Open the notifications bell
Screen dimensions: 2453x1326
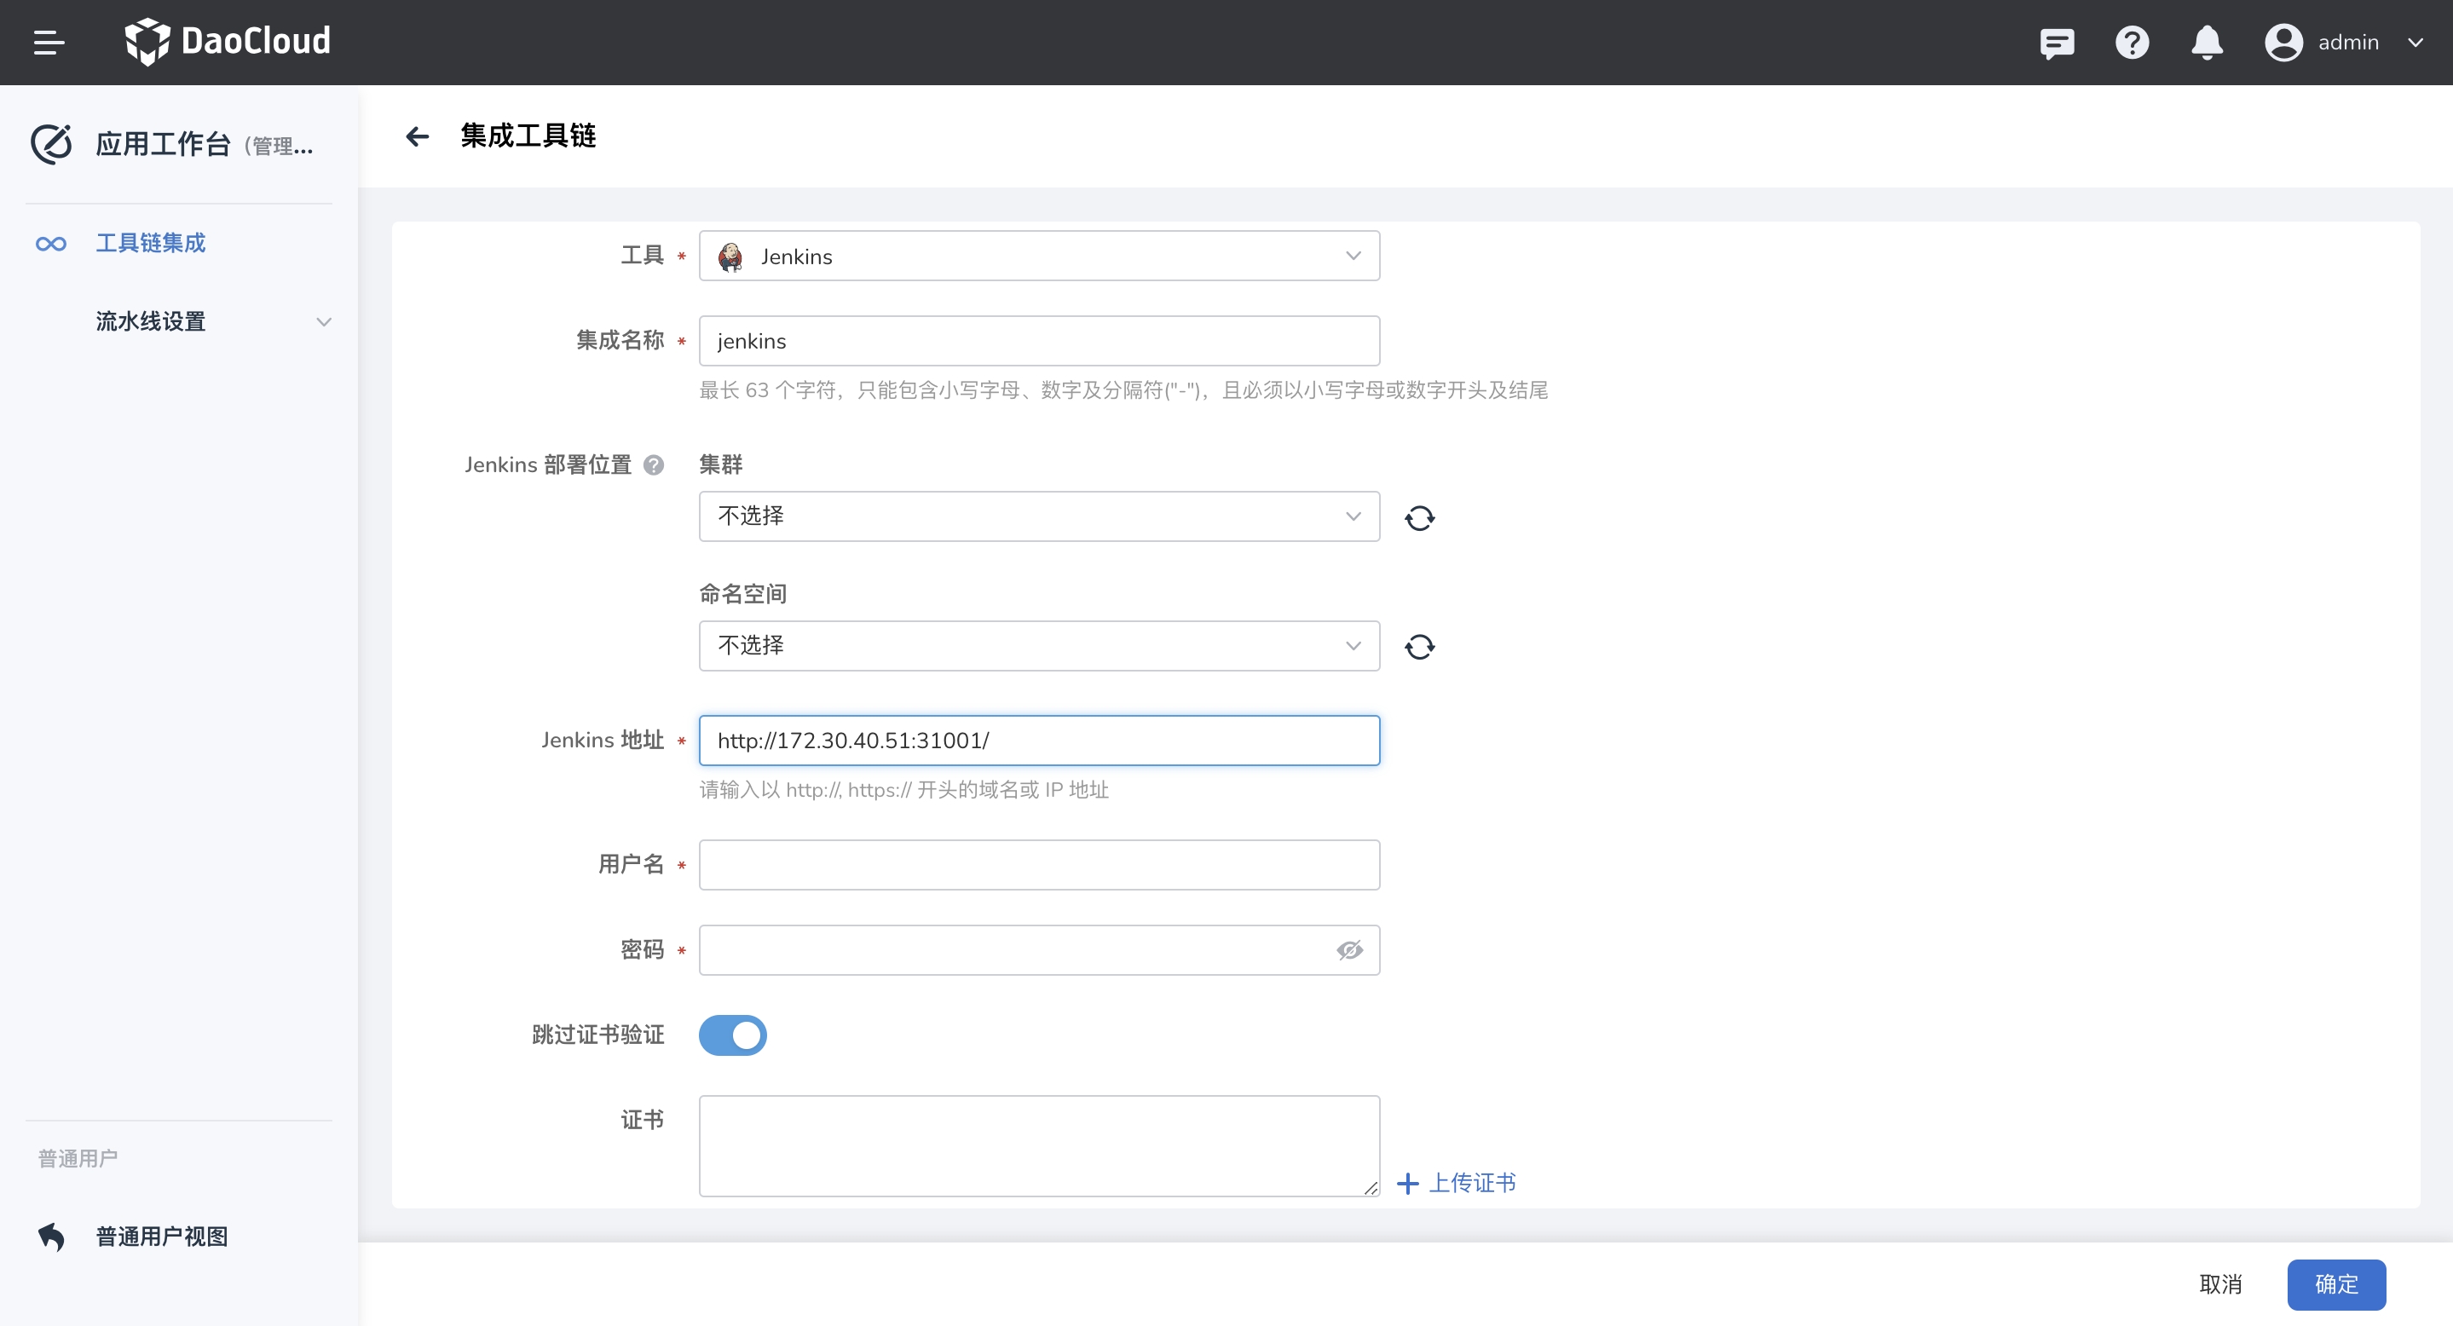(x=2207, y=43)
